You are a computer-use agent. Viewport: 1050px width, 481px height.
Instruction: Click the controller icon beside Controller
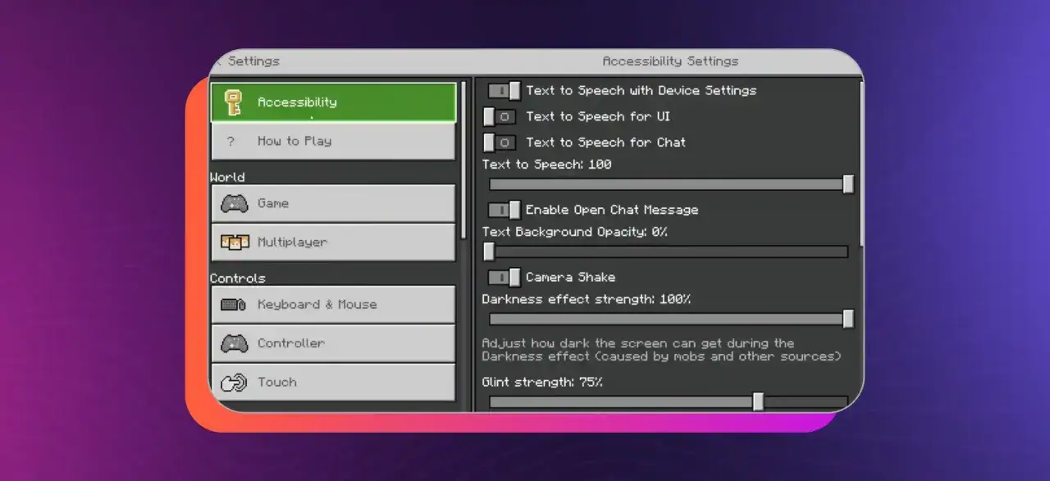[x=235, y=343]
